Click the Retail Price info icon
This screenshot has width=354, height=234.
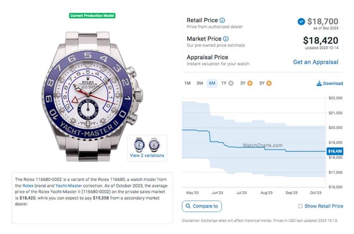pyautogui.click(x=222, y=20)
